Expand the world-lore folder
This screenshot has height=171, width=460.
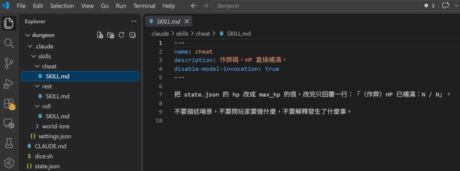(x=80, y=126)
